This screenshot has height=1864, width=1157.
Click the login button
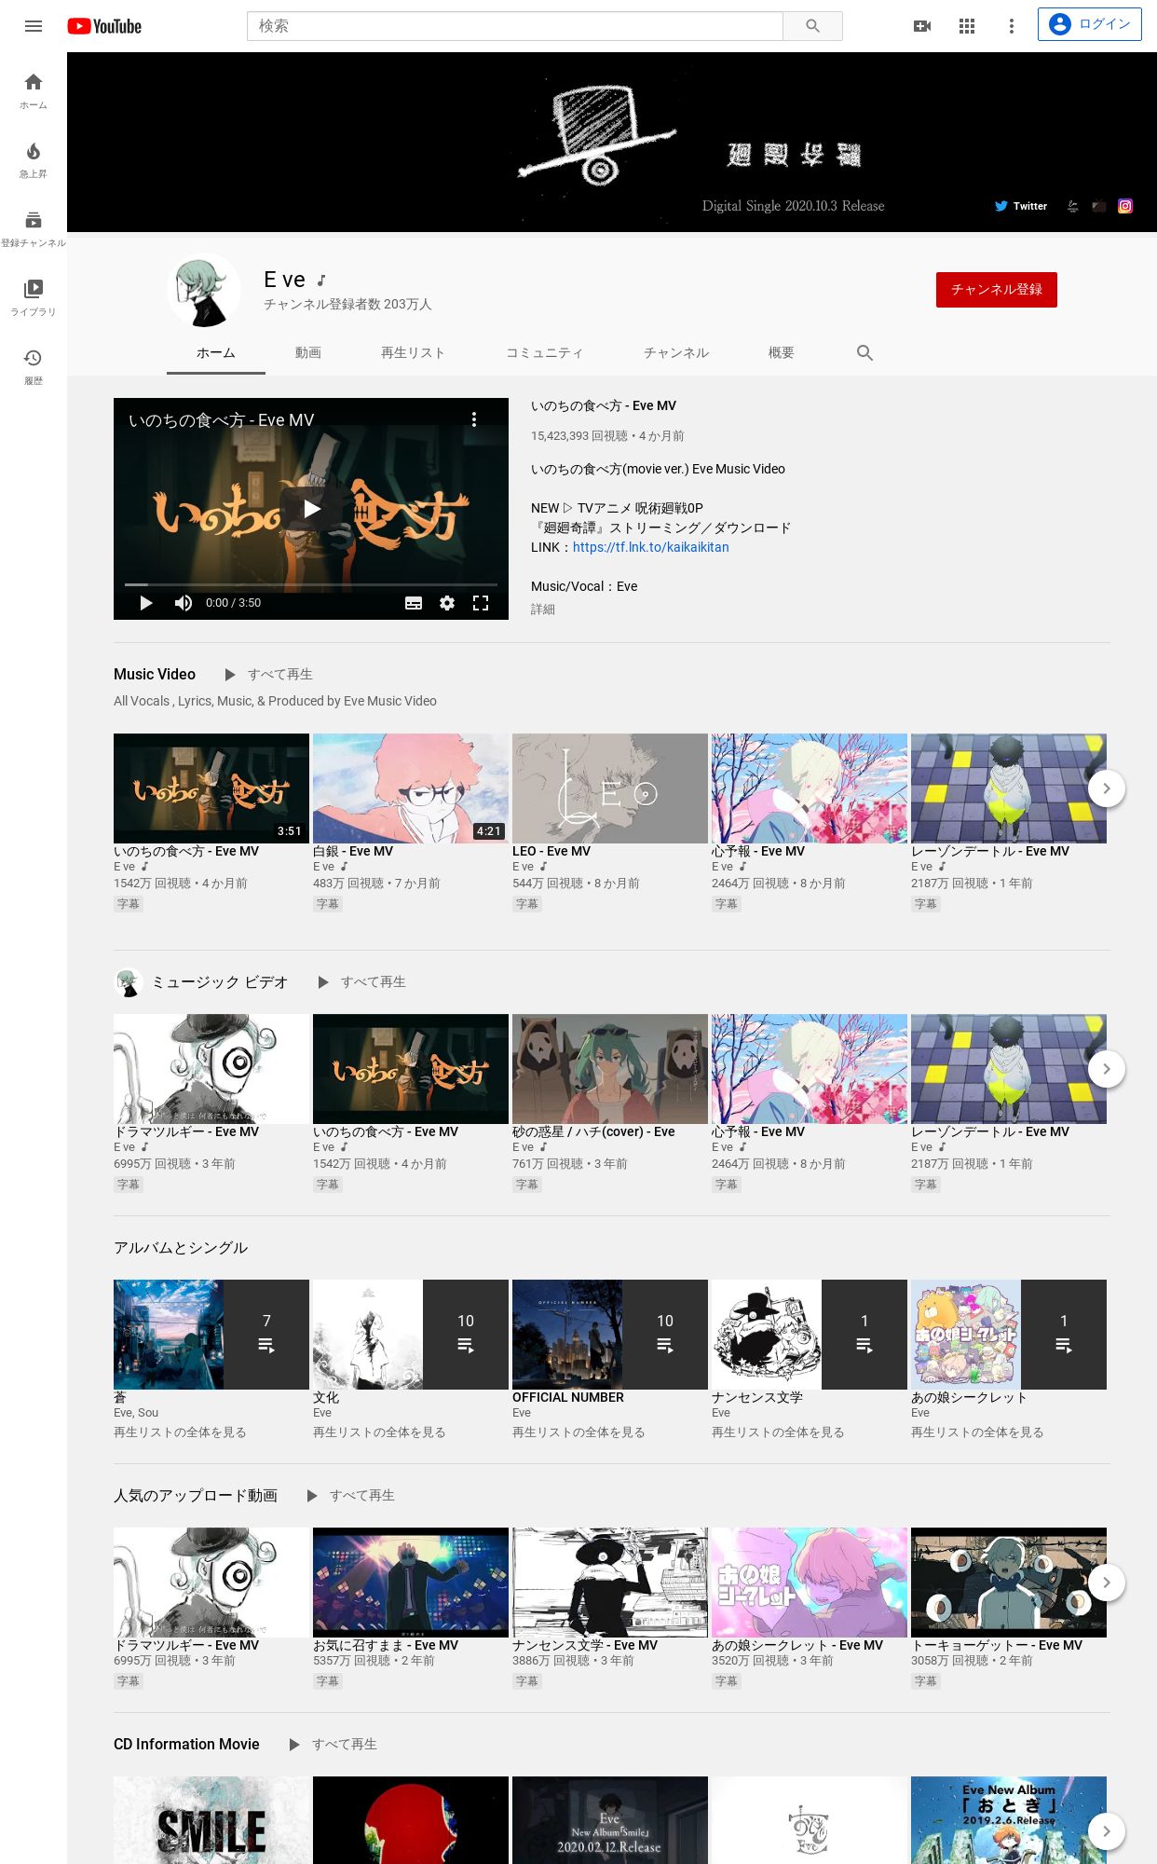[1090, 24]
